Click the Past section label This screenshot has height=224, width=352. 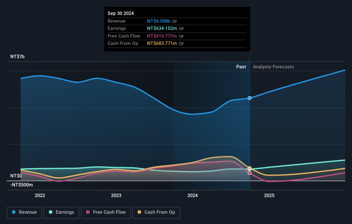241,67
